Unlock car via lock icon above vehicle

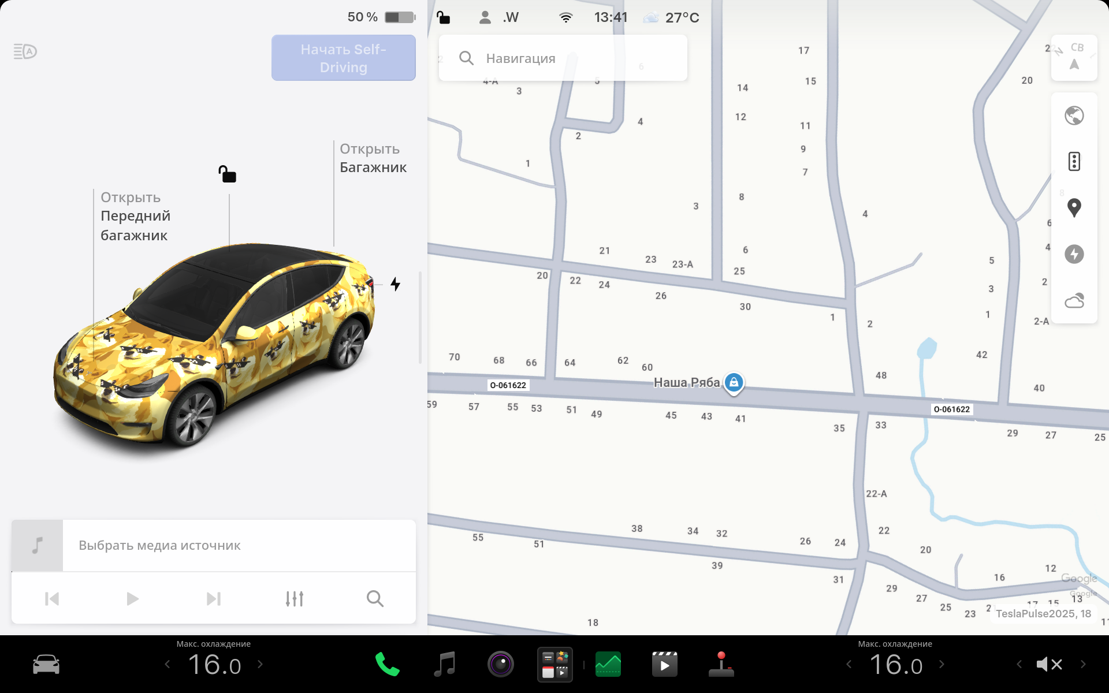click(x=227, y=174)
